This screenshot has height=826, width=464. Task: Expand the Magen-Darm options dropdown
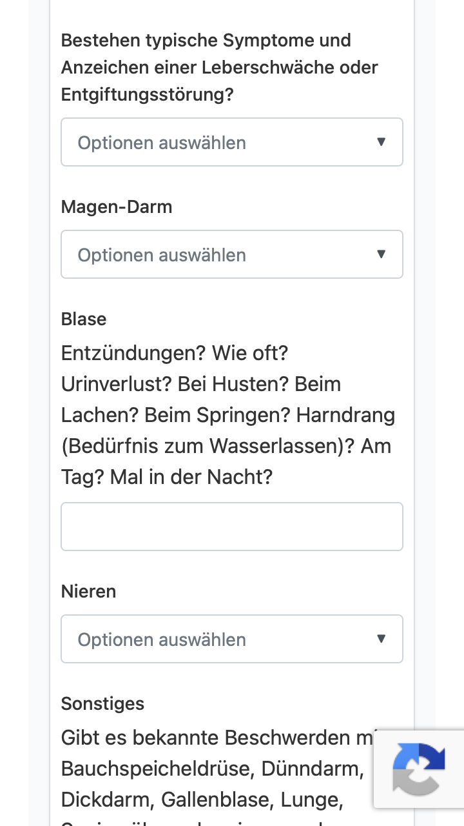tap(232, 254)
